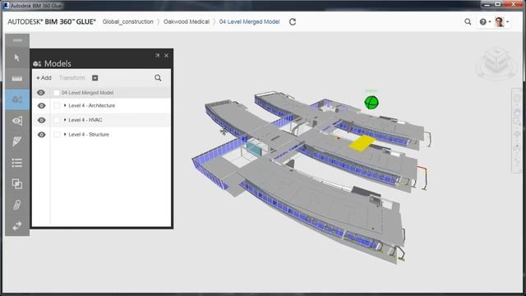Click the Transform button

coord(72,78)
